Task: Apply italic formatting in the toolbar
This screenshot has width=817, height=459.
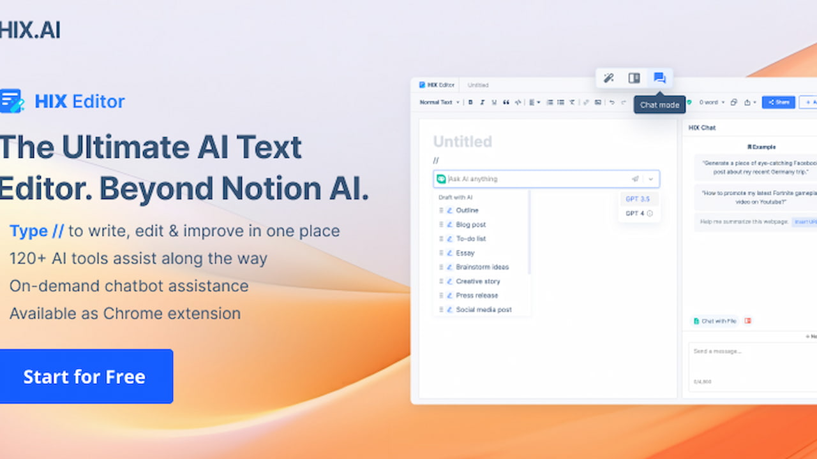Action: point(482,102)
